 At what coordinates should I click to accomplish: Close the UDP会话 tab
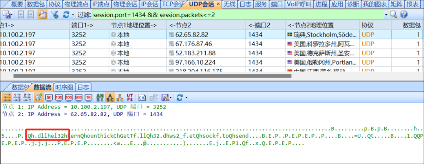coord(218,4)
